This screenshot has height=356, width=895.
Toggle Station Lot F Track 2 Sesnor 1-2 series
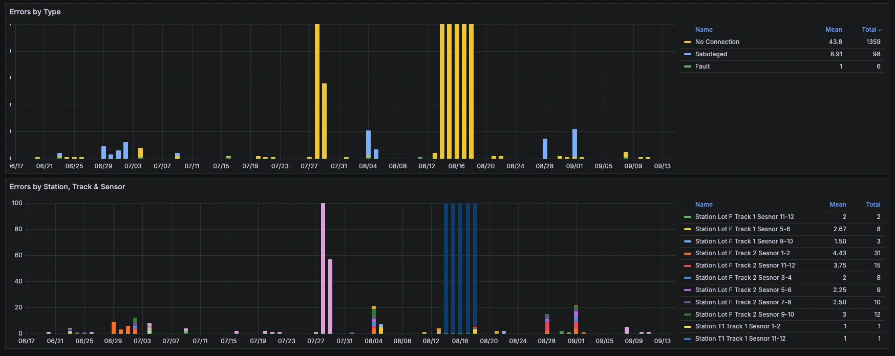pyautogui.click(x=742, y=253)
